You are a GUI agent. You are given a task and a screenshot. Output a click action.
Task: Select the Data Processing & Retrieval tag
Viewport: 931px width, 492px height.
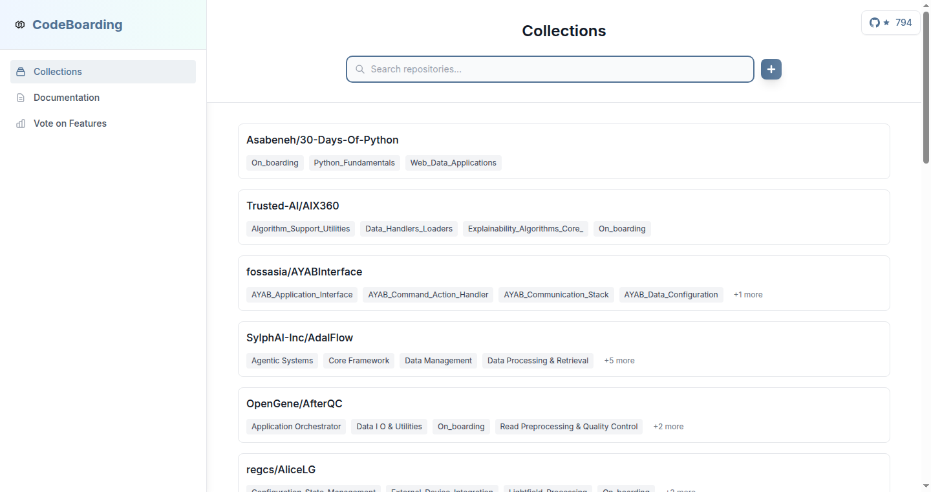click(538, 361)
